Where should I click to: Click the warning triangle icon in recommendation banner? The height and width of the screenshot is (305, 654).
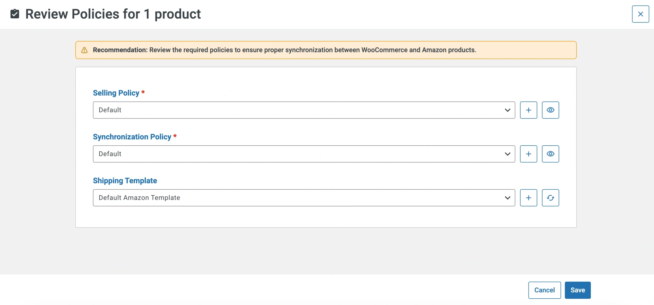pyautogui.click(x=84, y=50)
